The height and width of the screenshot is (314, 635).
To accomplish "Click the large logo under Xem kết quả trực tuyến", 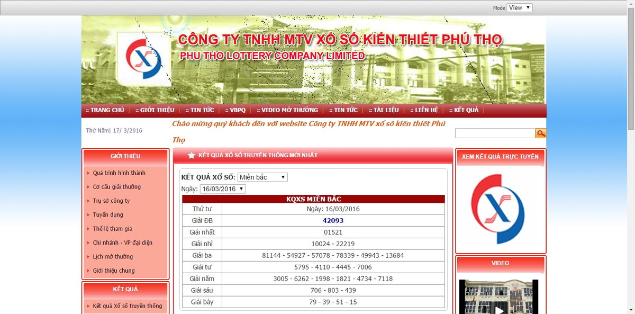I will tap(498, 209).
